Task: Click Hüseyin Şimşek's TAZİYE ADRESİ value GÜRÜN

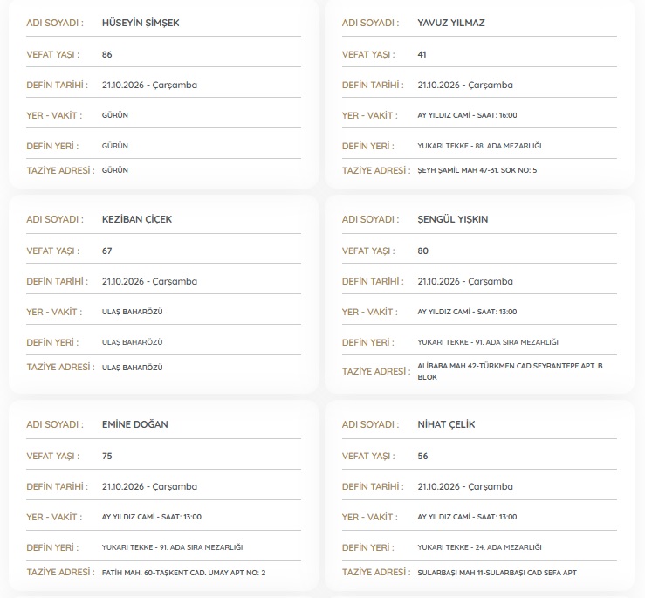Action: tap(114, 170)
